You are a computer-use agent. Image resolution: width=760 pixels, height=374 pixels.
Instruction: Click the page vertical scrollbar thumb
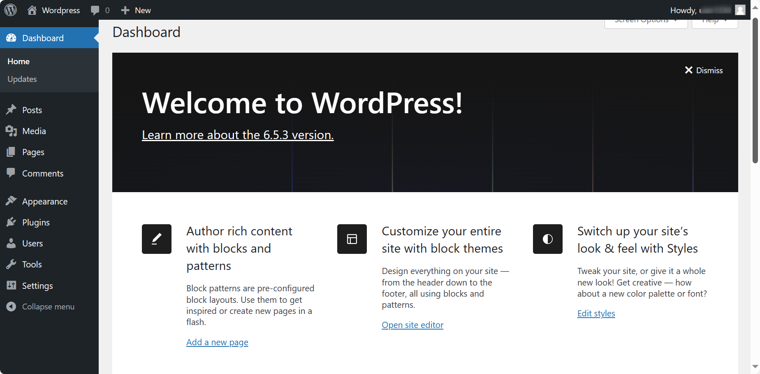(755, 91)
